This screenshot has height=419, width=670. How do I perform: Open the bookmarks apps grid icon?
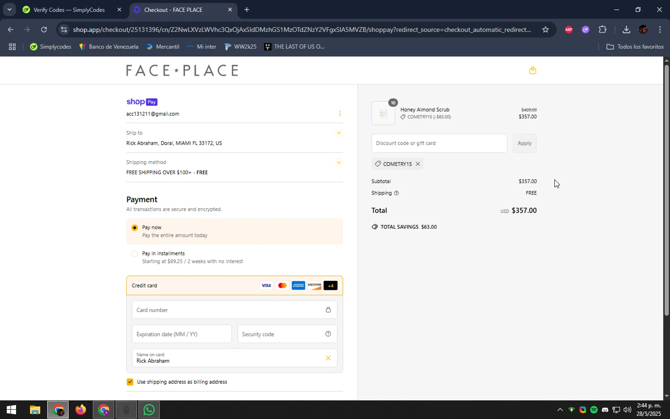(x=12, y=46)
